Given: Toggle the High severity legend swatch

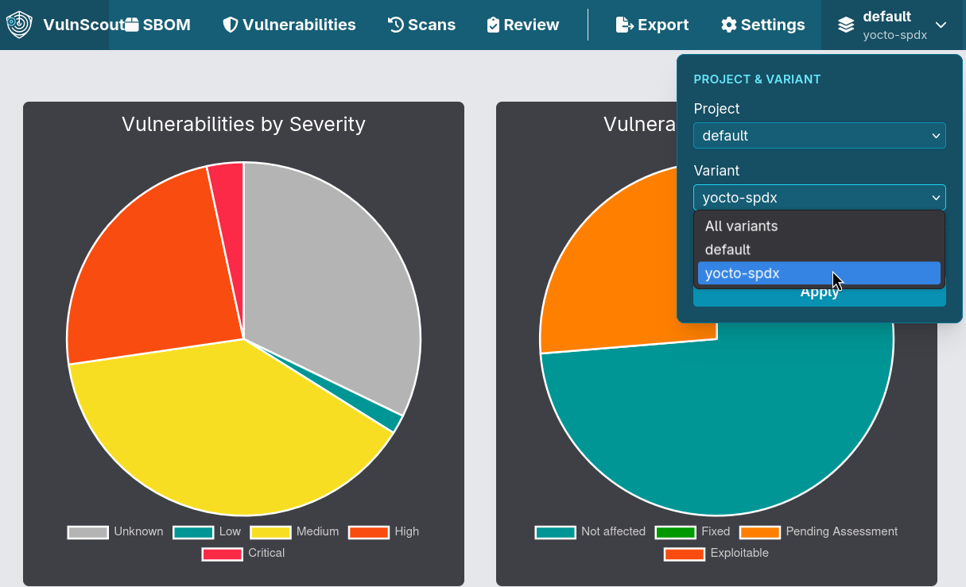Looking at the screenshot, I should pos(369,532).
